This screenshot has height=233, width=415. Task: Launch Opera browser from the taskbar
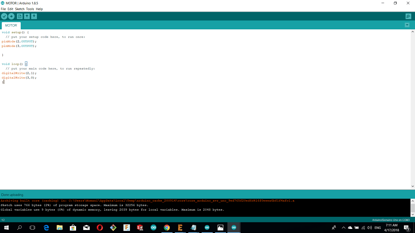pos(100,227)
